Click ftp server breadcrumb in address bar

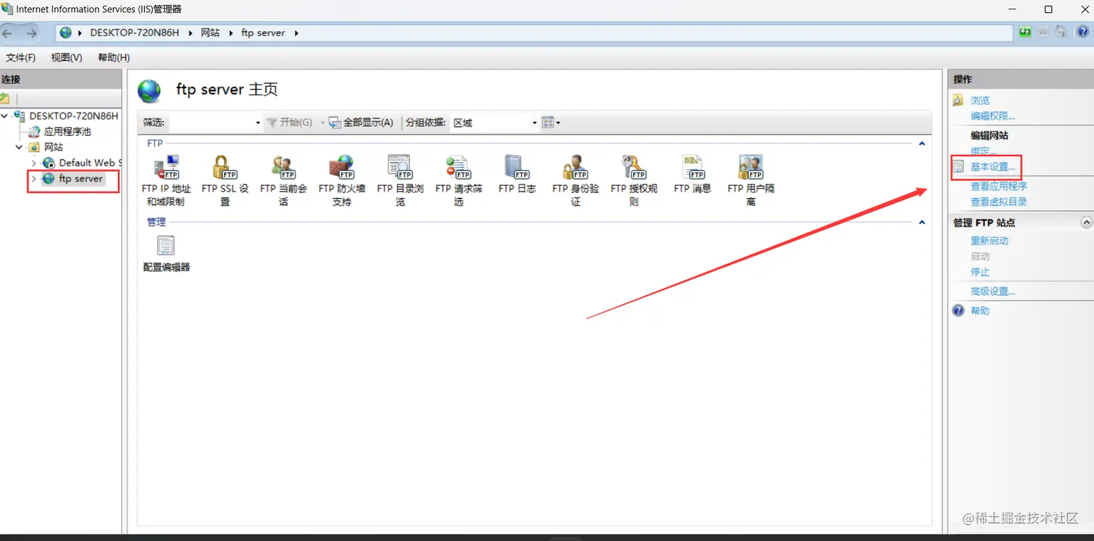263,33
